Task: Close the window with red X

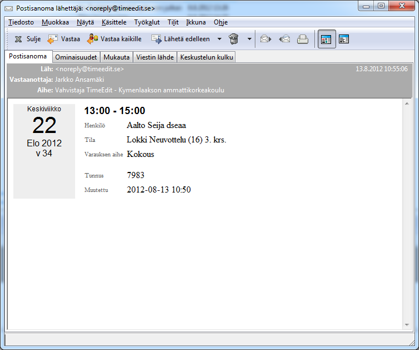Action: point(402,6)
